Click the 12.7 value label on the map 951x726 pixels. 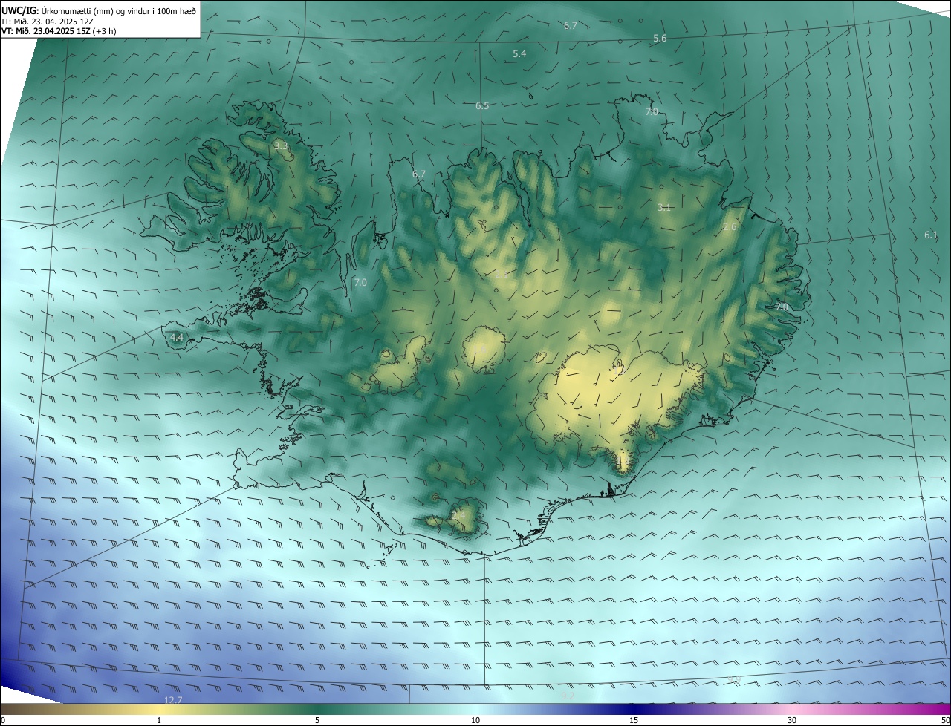pos(173,700)
